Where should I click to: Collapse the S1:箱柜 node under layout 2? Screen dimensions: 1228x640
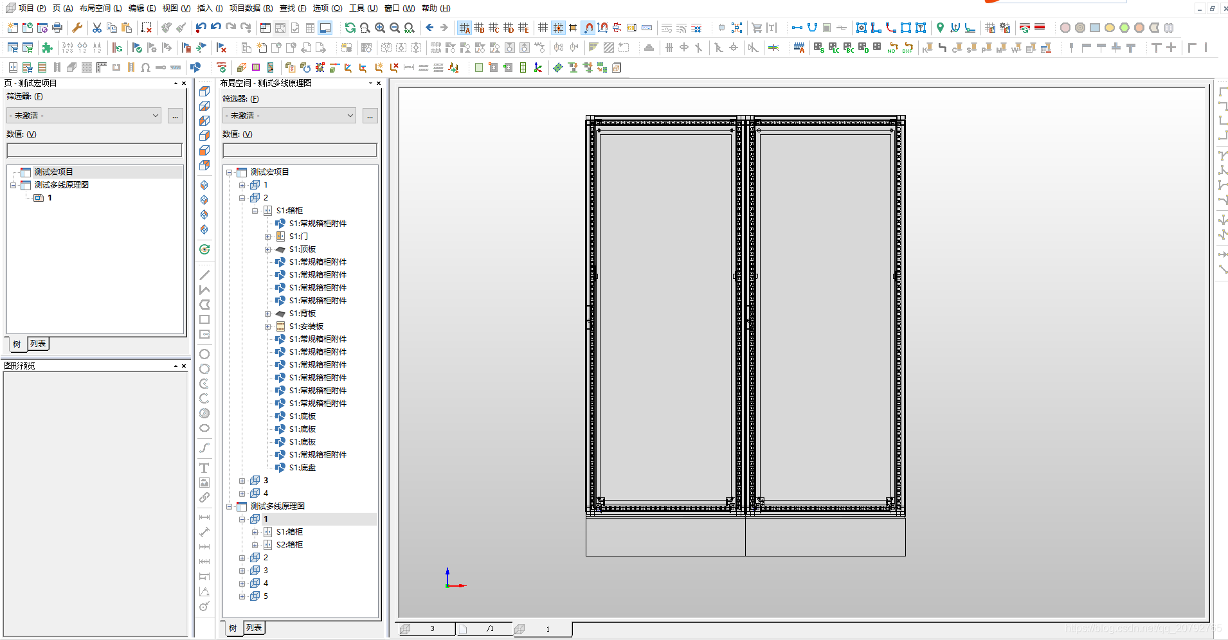click(x=255, y=211)
